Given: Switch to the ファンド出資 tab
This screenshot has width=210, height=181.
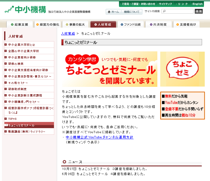Looking at the screenshot, I should 130,24.
